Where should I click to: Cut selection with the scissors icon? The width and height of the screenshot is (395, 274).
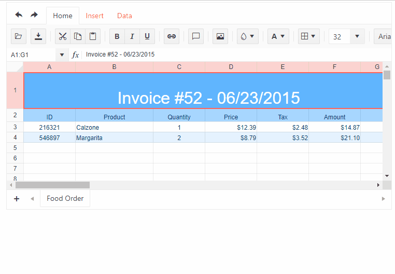click(x=63, y=36)
